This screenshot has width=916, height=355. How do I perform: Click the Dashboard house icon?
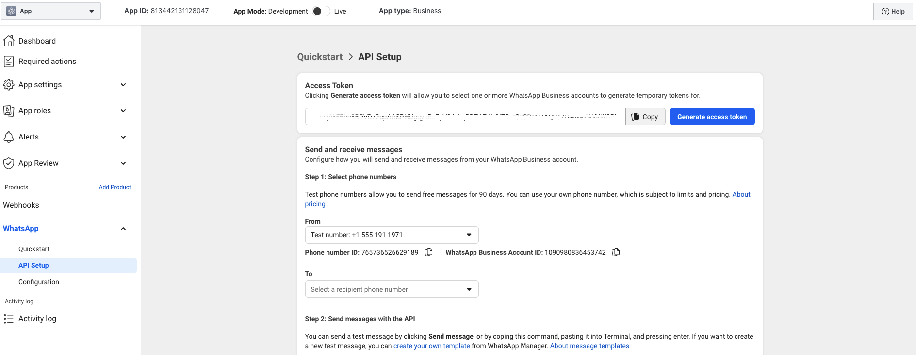coord(9,41)
